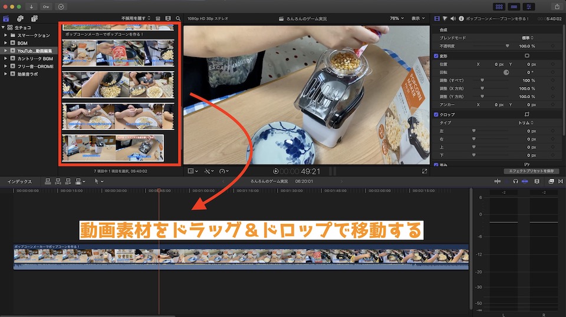Toggle solo headphones icon
This screenshot has height=317, width=566.
coord(515,182)
